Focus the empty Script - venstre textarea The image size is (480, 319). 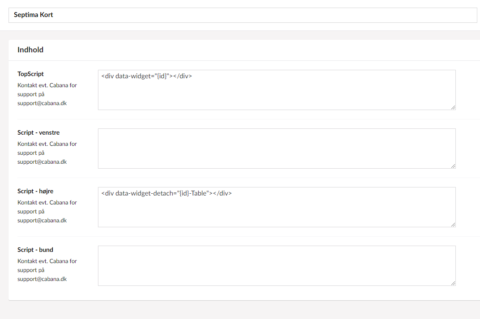click(276, 149)
